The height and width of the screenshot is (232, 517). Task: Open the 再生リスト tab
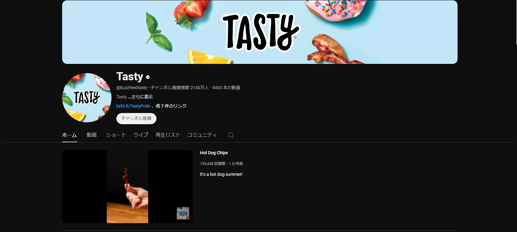[168, 135]
